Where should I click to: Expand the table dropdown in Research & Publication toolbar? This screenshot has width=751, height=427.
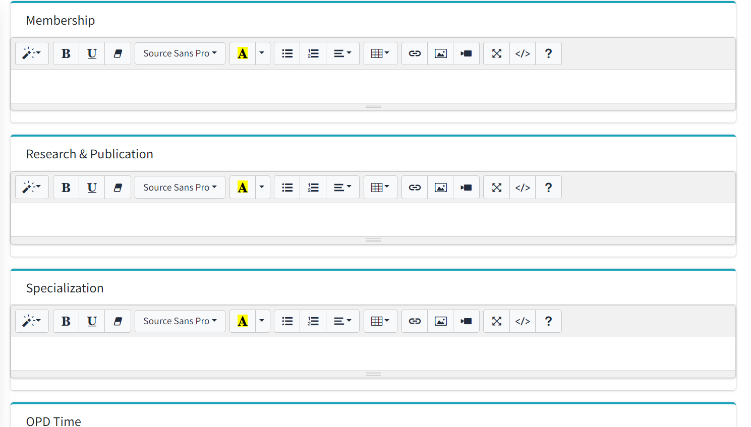pos(380,188)
